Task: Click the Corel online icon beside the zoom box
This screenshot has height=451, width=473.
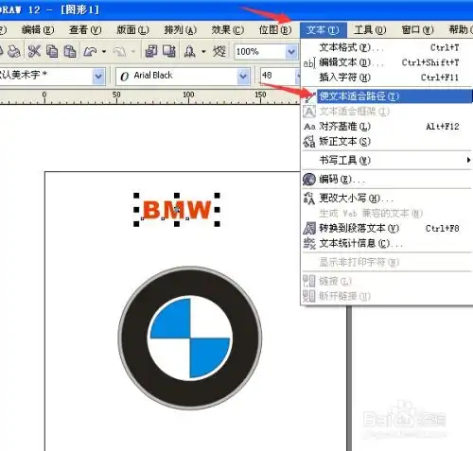Action: [219, 51]
